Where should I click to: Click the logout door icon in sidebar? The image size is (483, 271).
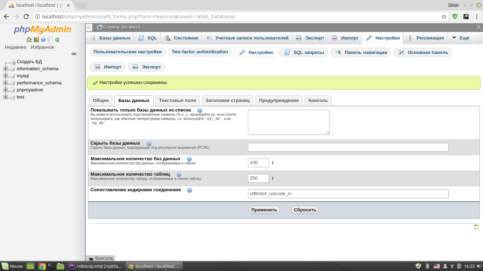(36, 40)
